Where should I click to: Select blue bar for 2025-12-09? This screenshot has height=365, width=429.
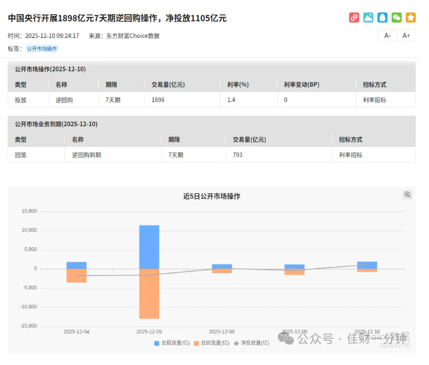tap(294, 267)
